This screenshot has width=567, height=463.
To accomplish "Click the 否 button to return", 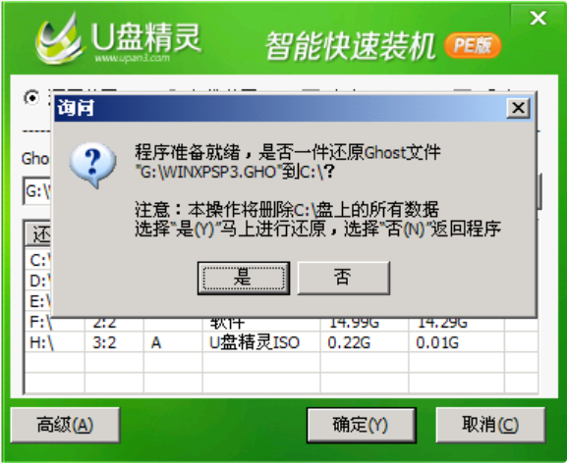I will click(344, 278).
